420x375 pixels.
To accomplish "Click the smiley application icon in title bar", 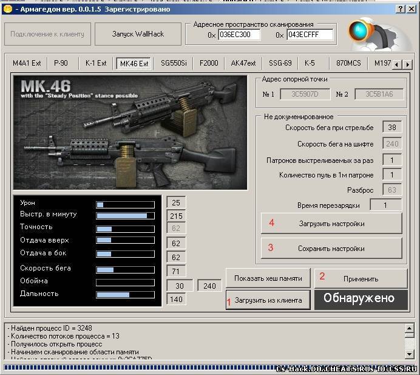I will coord(8,9).
